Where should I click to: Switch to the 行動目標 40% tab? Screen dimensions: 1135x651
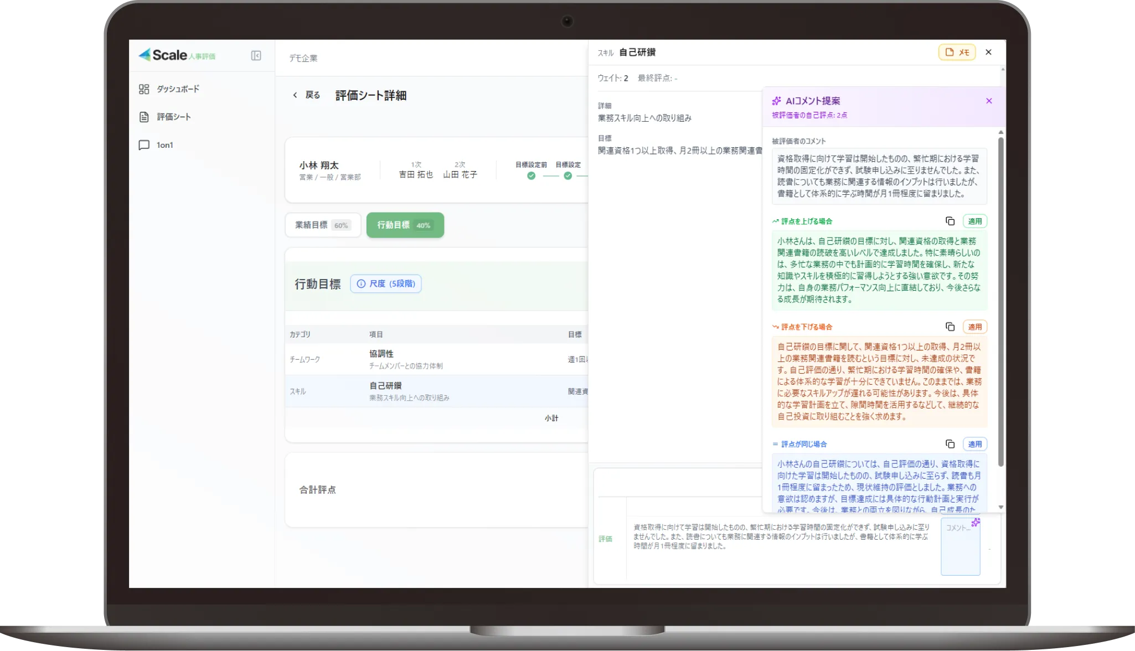405,225
